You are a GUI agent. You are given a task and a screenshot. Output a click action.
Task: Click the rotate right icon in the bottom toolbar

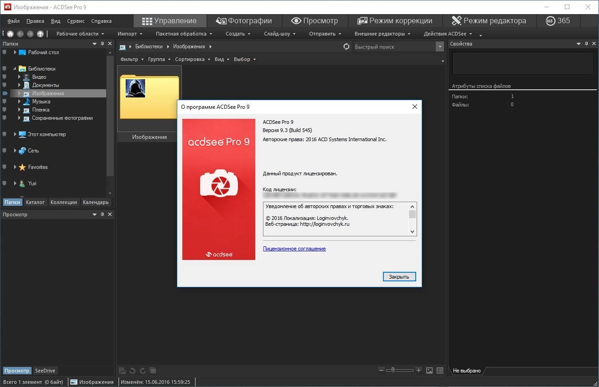point(143,371)
